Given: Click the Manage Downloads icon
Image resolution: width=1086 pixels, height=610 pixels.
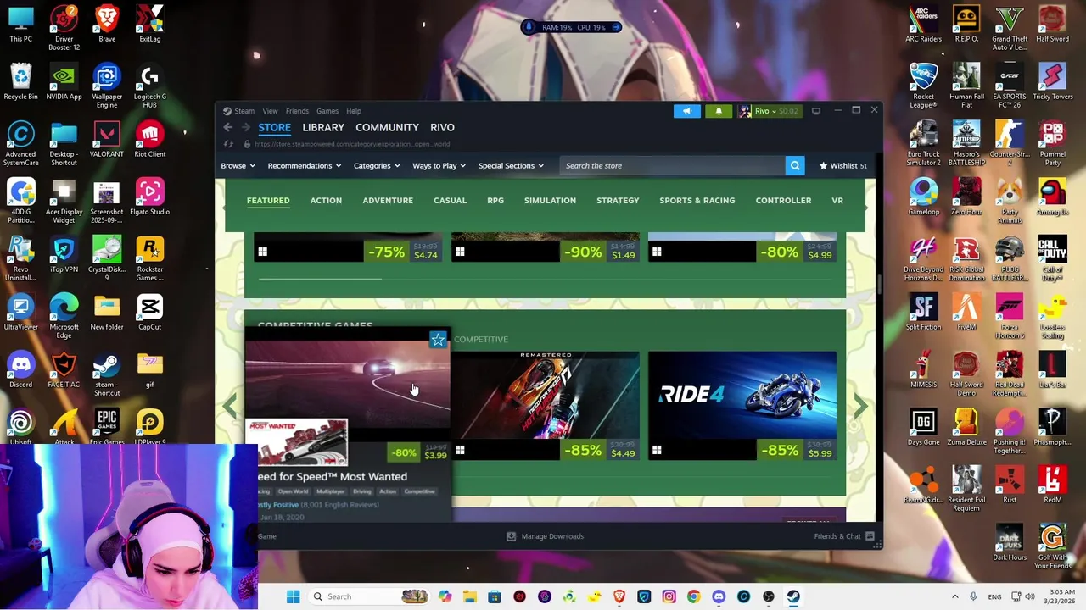Looking at the screenshot, I should pos(511,536).
